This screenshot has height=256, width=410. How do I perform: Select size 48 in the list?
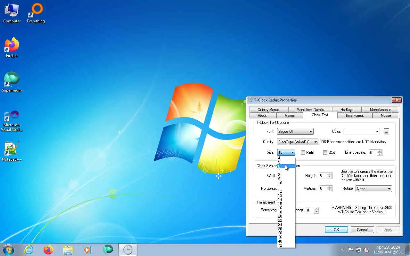coord(286,241)
